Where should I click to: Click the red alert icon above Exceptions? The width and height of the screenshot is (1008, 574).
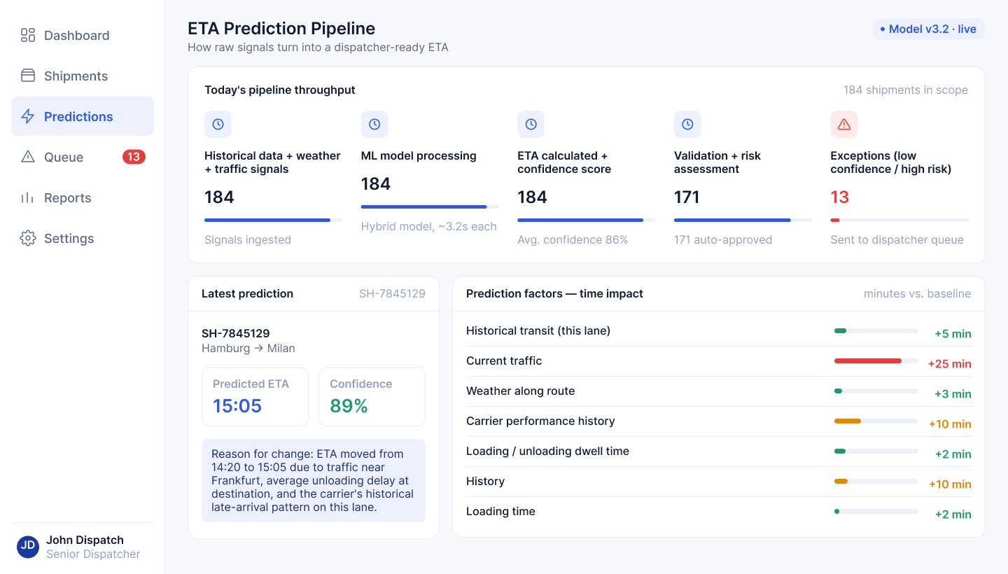tap(844, 124)
